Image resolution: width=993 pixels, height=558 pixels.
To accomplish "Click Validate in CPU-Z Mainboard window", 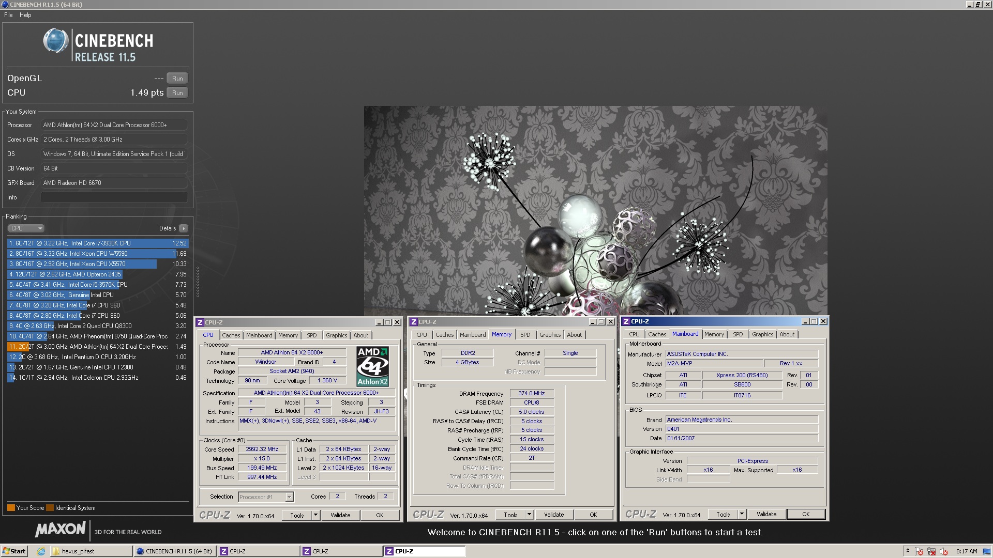I will [x=766, y=514].
